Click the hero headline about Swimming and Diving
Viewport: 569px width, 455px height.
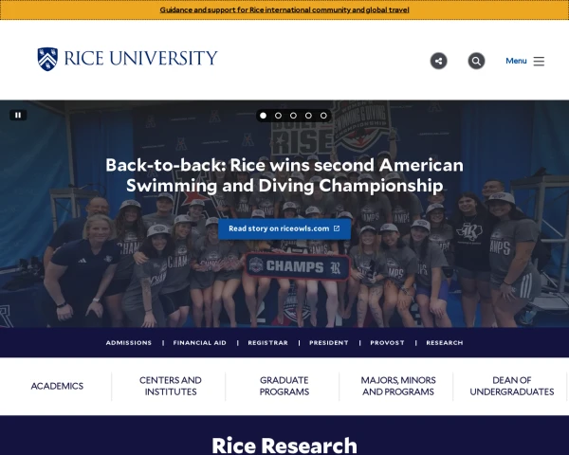(x=284, y=175)
